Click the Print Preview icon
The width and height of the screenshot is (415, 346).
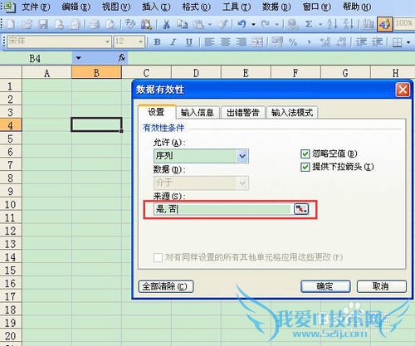coord(110,25)
